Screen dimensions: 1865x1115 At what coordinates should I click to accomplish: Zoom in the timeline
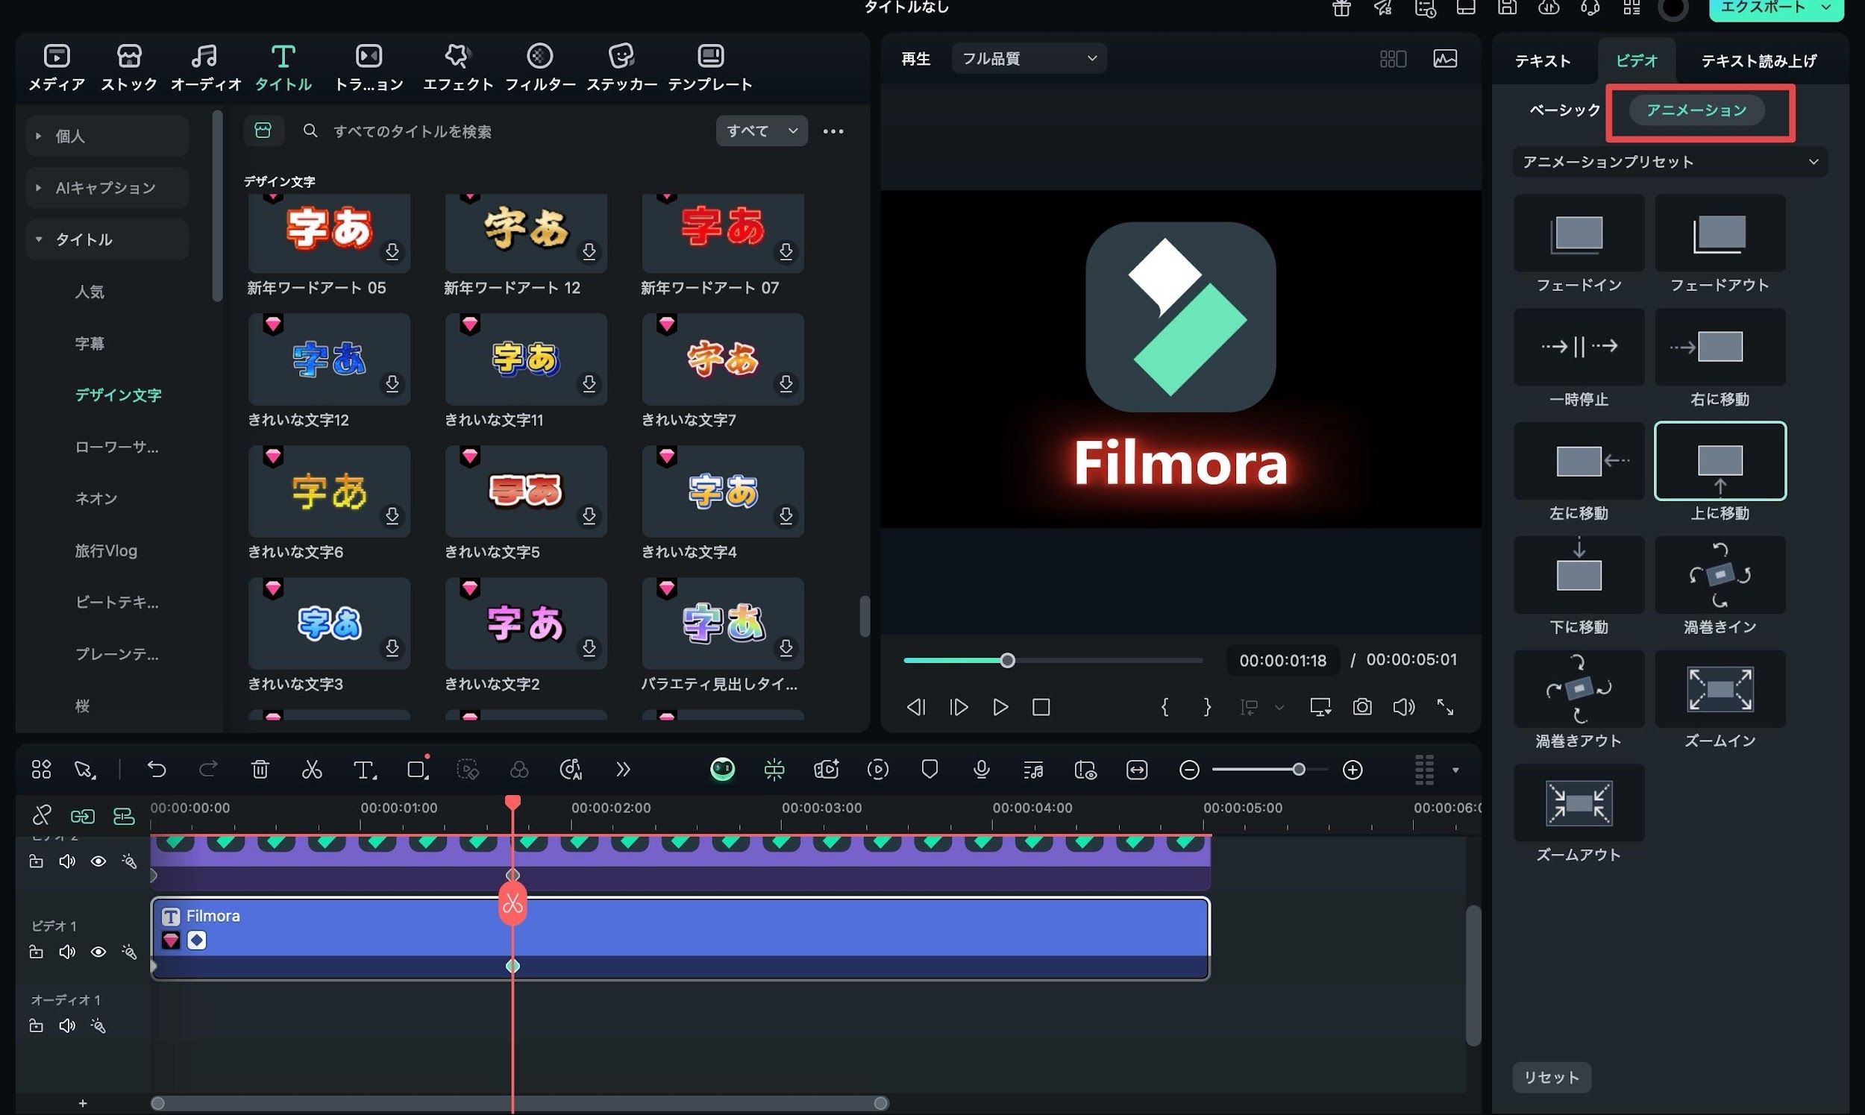[x=1352, y=770]
